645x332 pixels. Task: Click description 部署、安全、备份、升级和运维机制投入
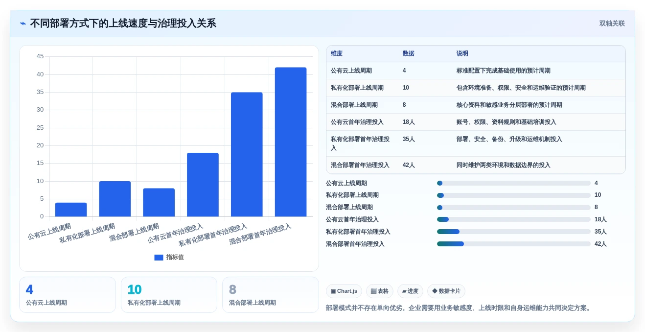coord(509,139)
